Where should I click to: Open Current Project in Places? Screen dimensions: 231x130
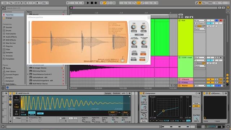(x=12, y=75)
